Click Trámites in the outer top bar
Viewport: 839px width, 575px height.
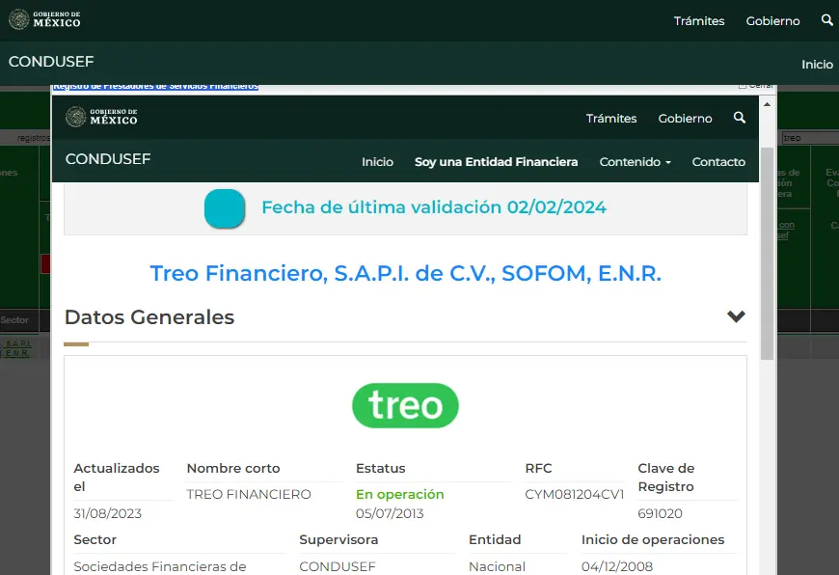point(699,20)
